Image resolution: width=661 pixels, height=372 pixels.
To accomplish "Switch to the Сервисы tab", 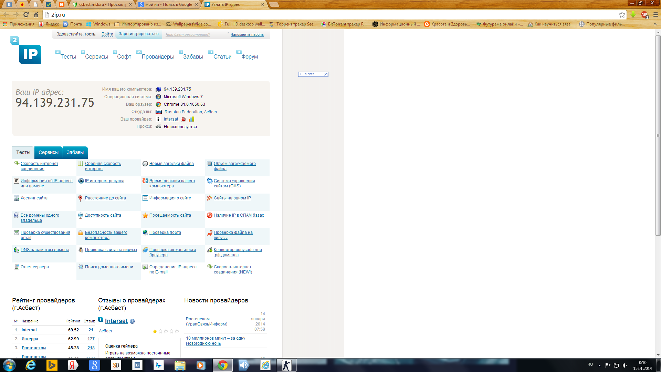I will (48, 152).
